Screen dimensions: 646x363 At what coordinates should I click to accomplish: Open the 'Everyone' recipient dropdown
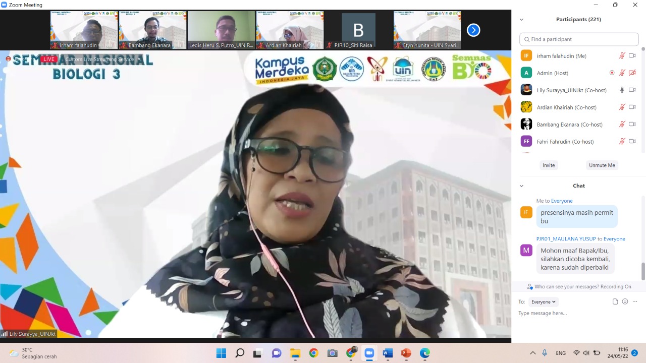pyautogui.click(x=544, y=302)
